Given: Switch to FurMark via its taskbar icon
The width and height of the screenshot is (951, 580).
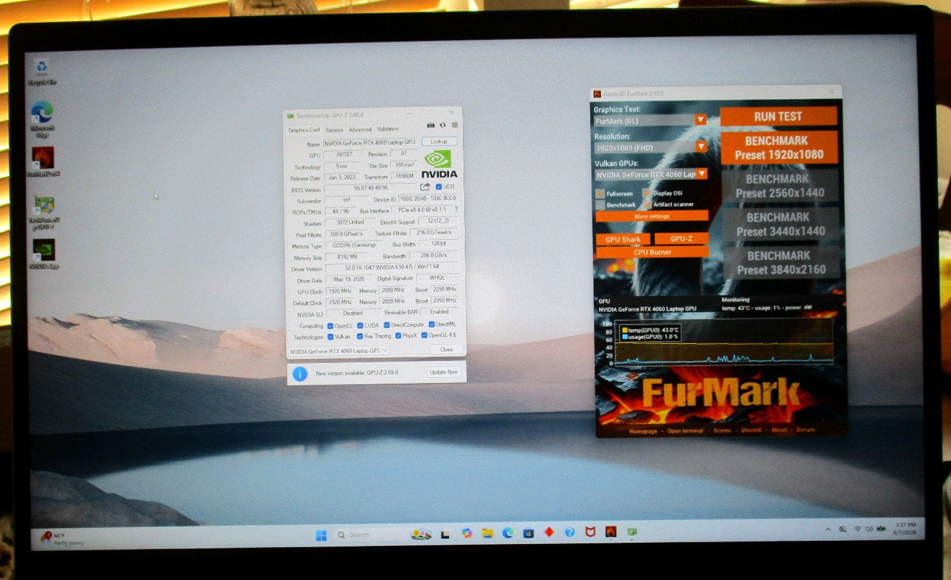Looking at the screenshot, I should [x=611, y=532].
